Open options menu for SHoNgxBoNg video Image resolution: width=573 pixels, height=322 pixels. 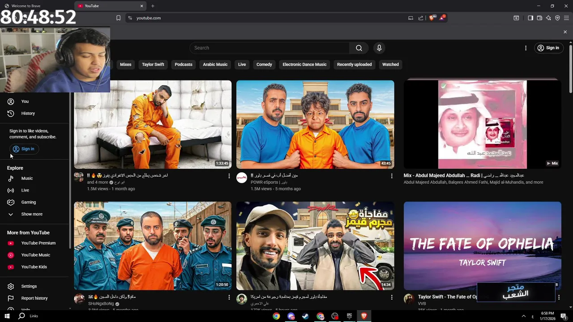pos(229,297)
